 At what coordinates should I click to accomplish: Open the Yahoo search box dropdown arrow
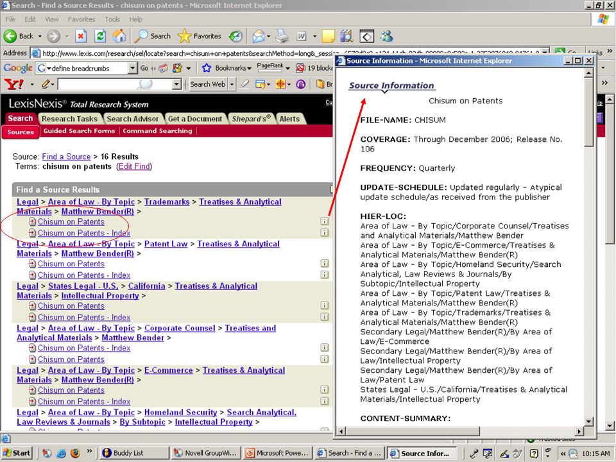click(177, 84)
